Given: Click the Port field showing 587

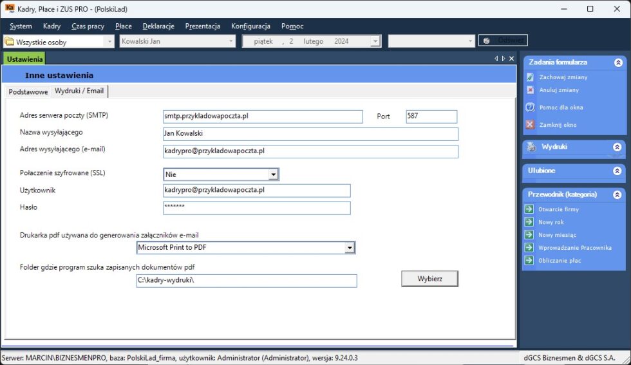Looking at the screenshot, I should point(431,117).
